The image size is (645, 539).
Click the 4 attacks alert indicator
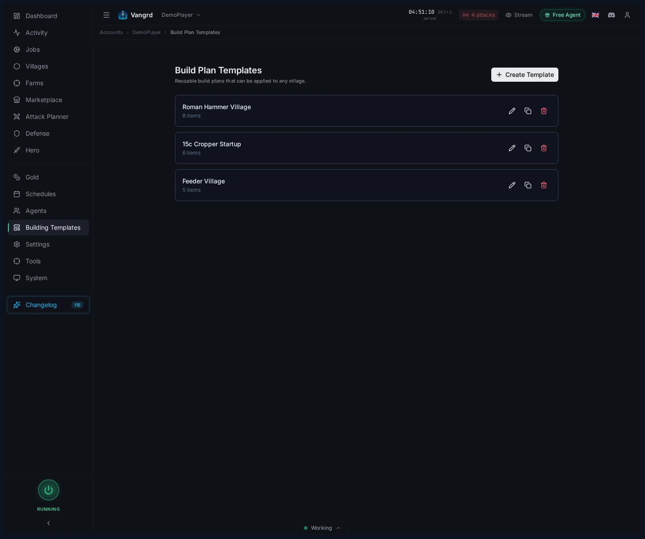click(x=478, y=15)
